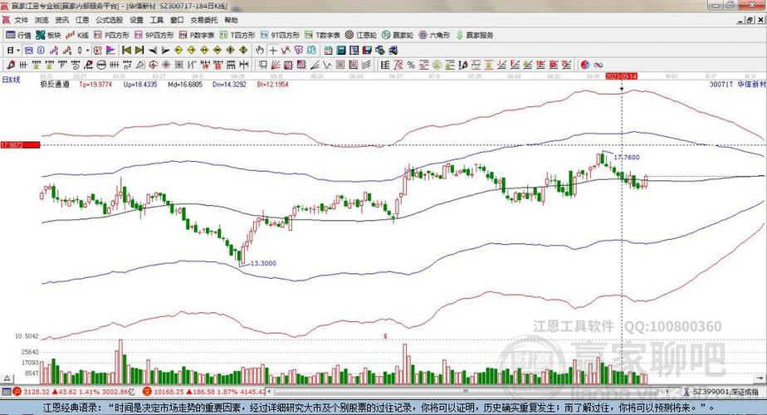The width and height of the screenshot is (767, 415).
Task: Click the calculator icon in toolbar
Action: 341,50
